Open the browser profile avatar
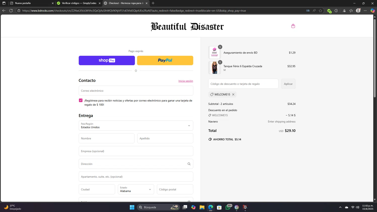The width and height of the screenshot is (377, 212). click(358, 11)
